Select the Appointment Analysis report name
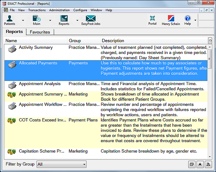 point(40,84)
